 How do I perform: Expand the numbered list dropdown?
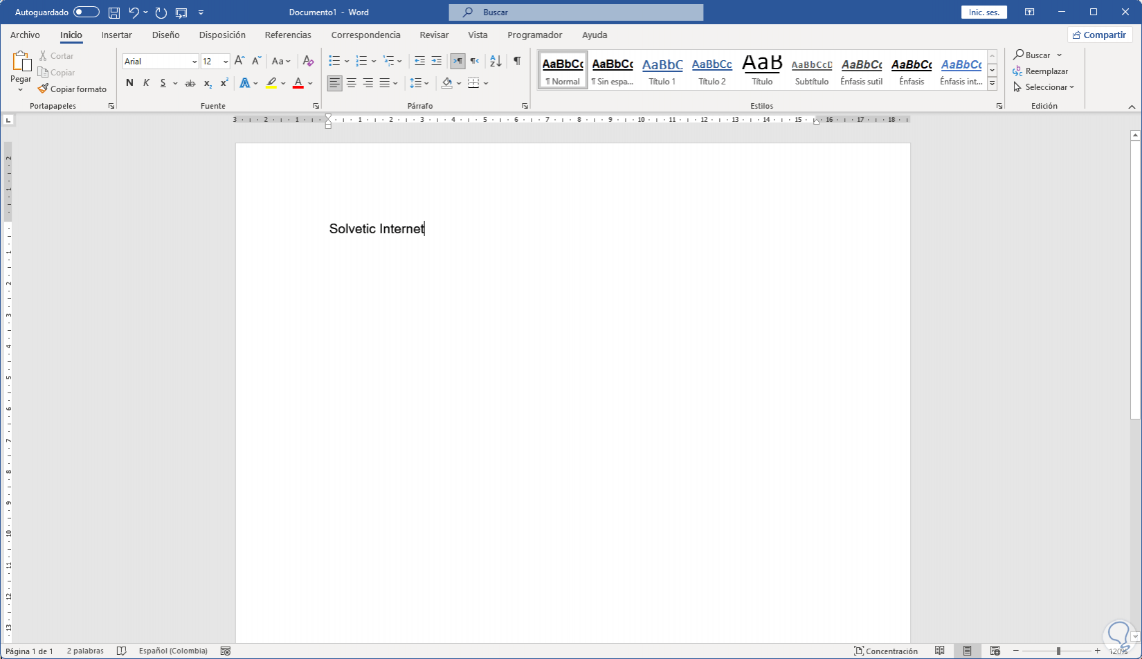pyautogui.click(x=374, y=62)
